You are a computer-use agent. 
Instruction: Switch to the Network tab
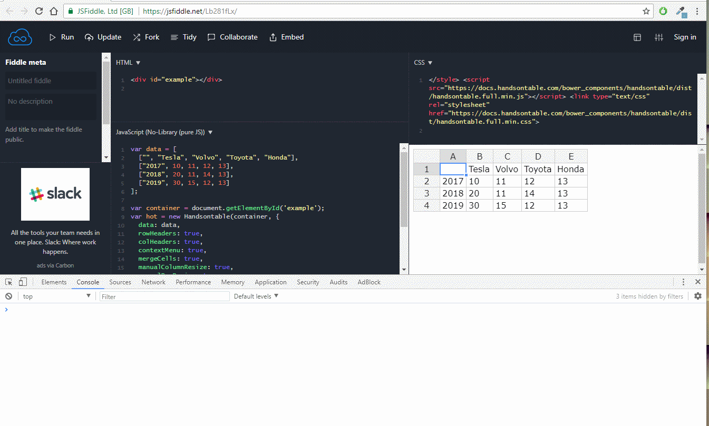(x=153, y=282)
